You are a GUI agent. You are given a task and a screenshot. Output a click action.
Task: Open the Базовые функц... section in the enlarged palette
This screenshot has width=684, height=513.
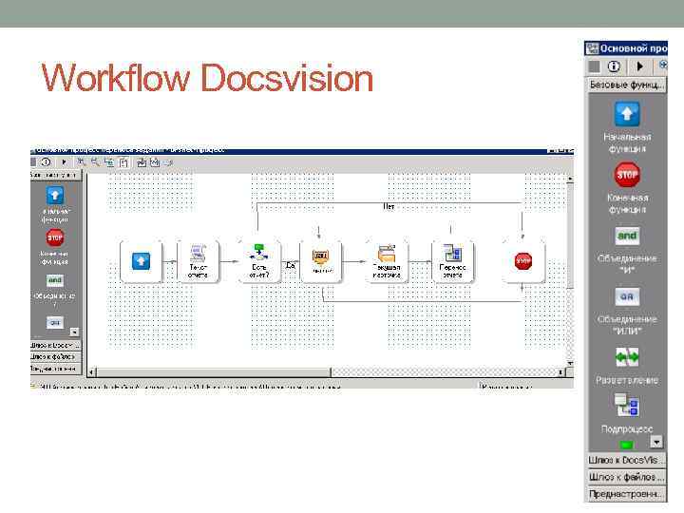[626, 85]
